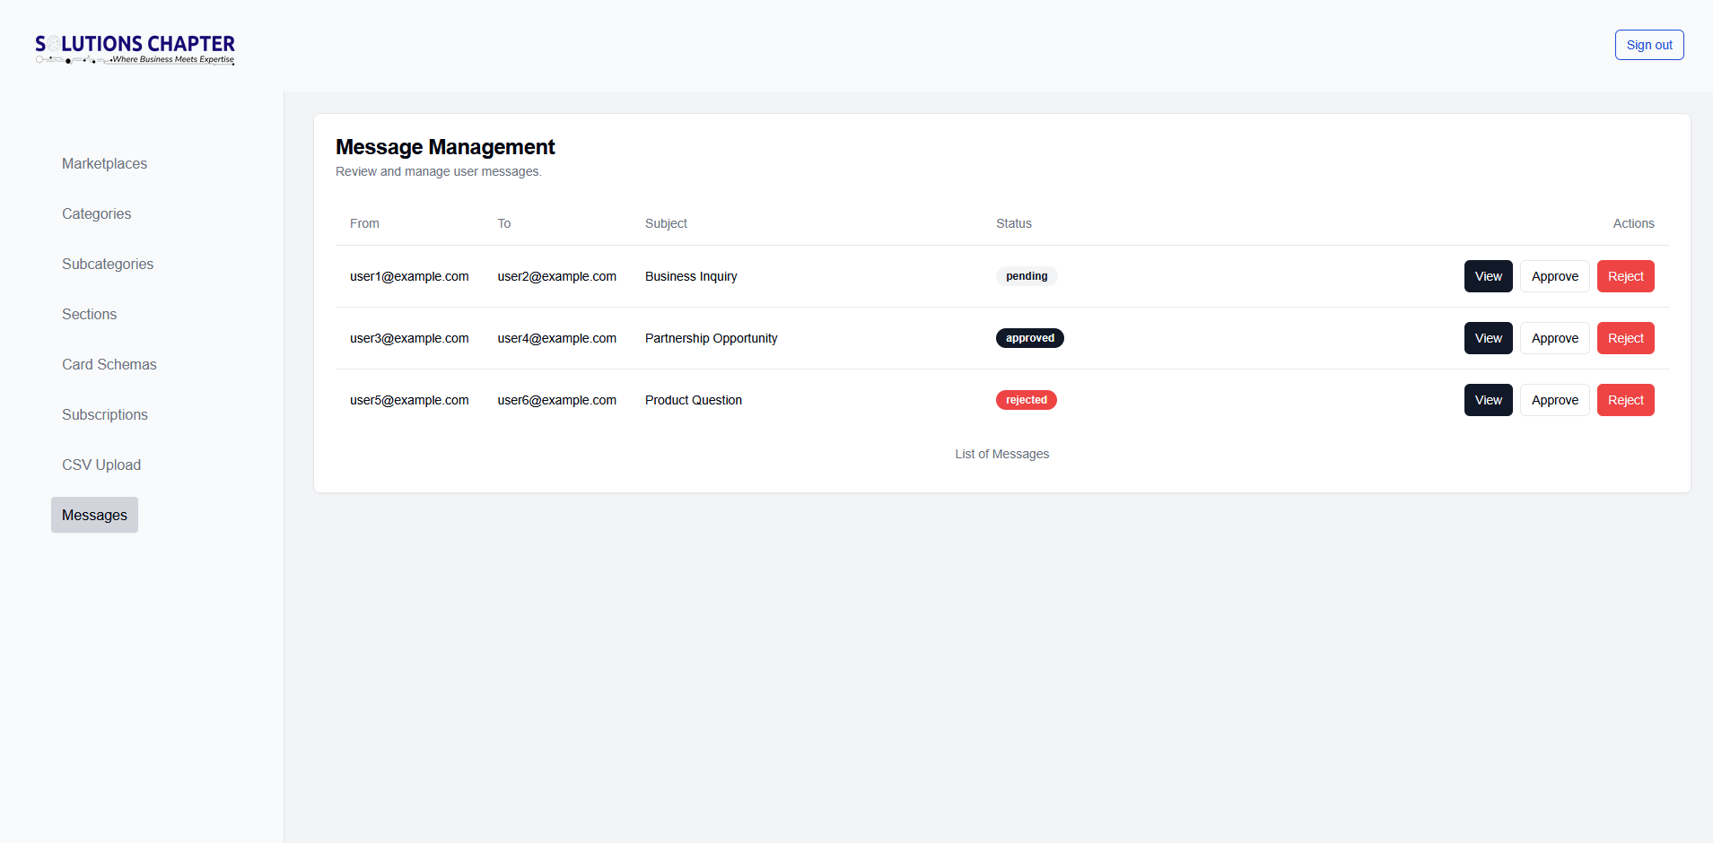
Task: Open the Card Schemas page
Action: tap(109, 364)
